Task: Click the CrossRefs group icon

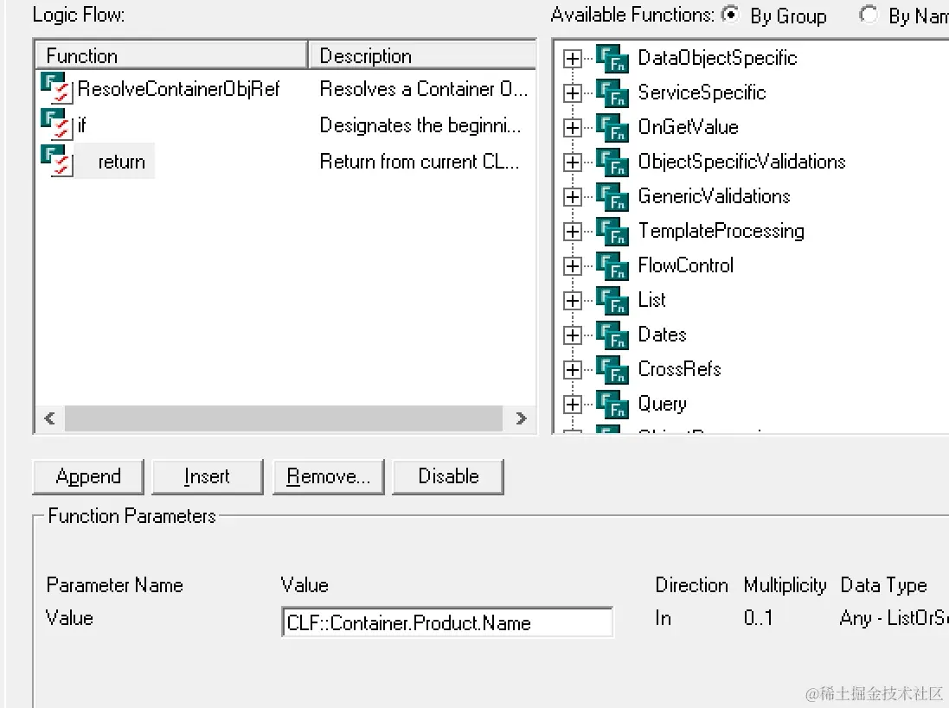Action: click(612, 370)
